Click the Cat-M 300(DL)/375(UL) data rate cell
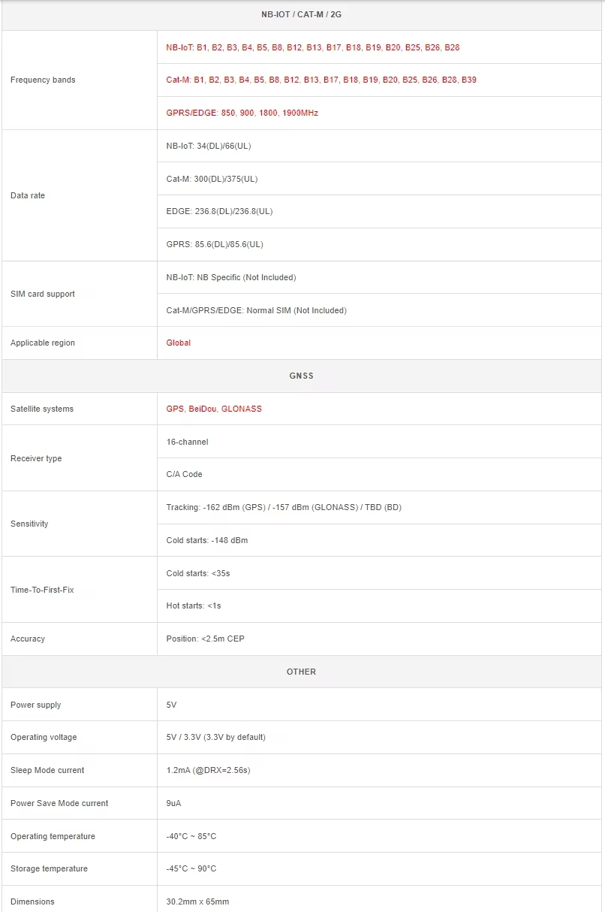The width and height of the screenshot is (605, 912). (212, 179)
